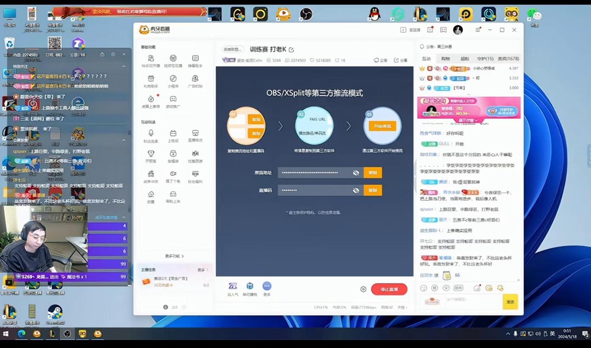Viewport: 591px width, 348px height.
Task: Launch Steam from the desktop shortcut
Action: [55, 313]
